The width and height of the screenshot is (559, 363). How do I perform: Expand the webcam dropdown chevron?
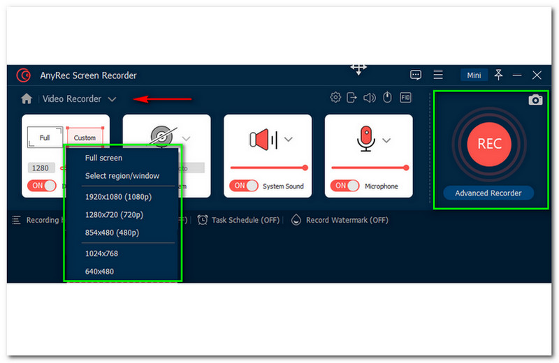[x=186, y=139]
